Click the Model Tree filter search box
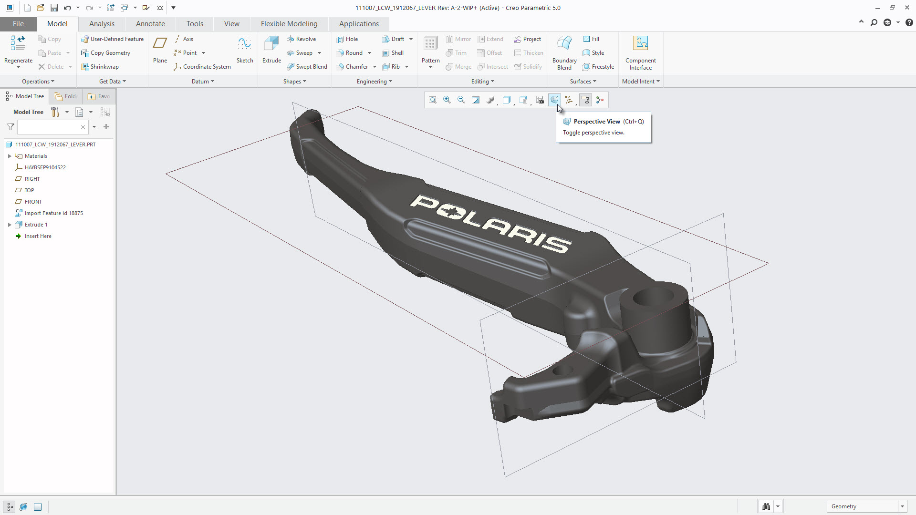 coord(50,127)
